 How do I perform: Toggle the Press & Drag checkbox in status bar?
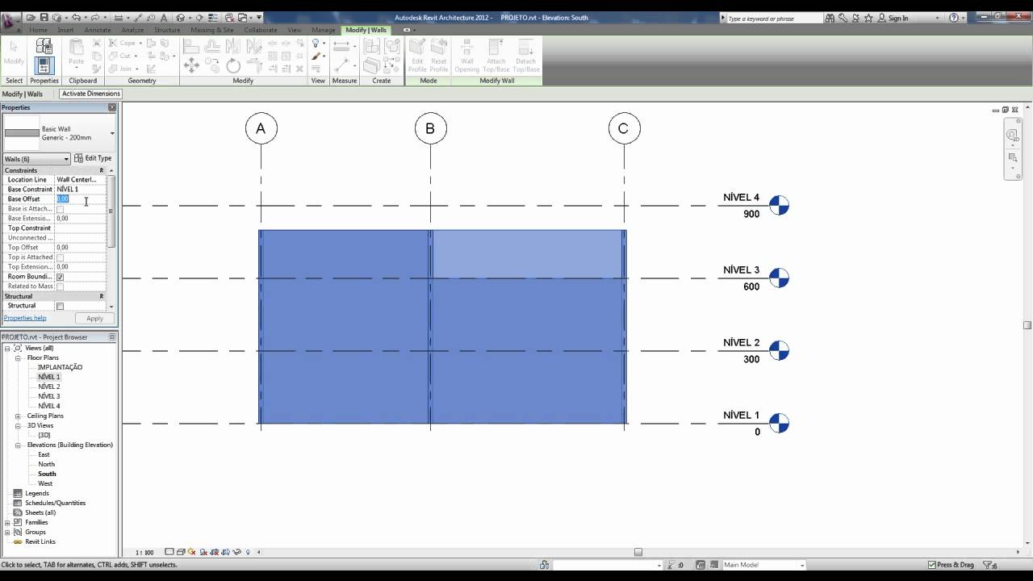tap(931, 565)
